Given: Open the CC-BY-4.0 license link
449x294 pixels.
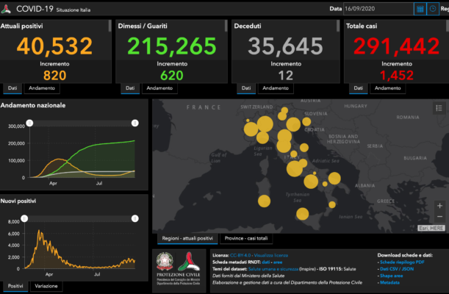Looking at the screenshot, I should click(x=240, y=255).
